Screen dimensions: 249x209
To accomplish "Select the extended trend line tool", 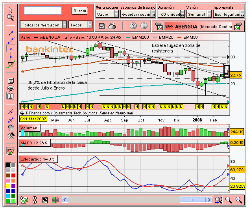I will click(x=11, y=41).
